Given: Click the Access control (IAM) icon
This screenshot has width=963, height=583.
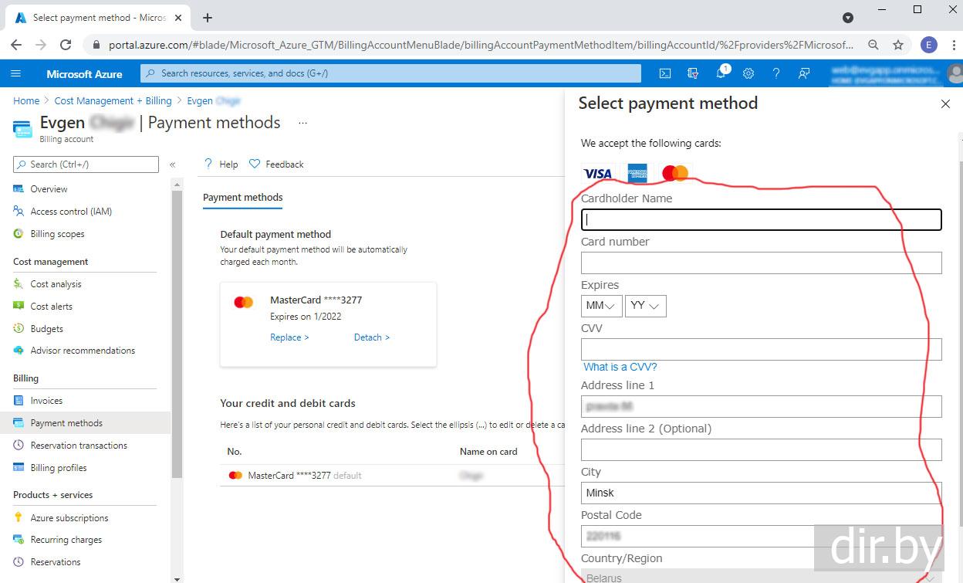Looking at the screenshot, I should (x=19, y=212).
